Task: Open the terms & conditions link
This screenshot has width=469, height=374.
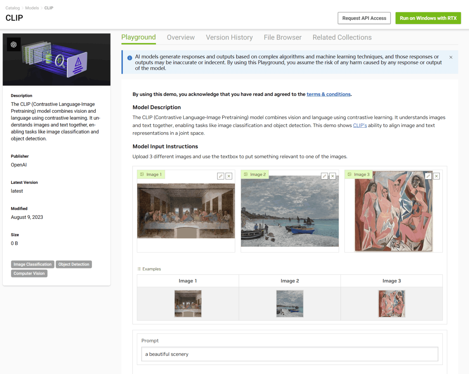Action: (328, 94)
